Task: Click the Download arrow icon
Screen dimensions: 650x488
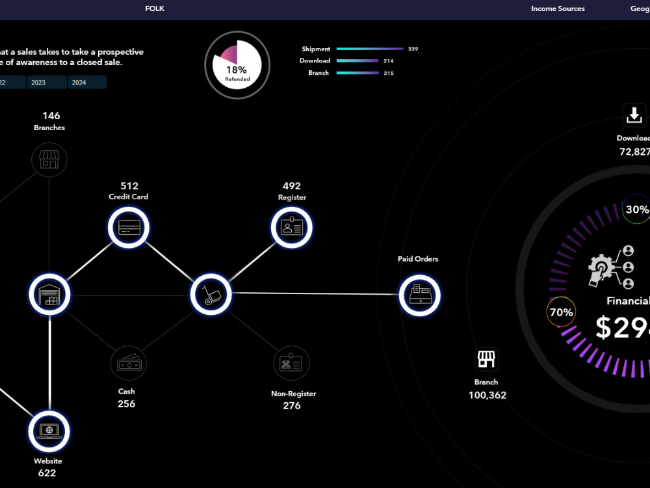Action: pos(634,115)
